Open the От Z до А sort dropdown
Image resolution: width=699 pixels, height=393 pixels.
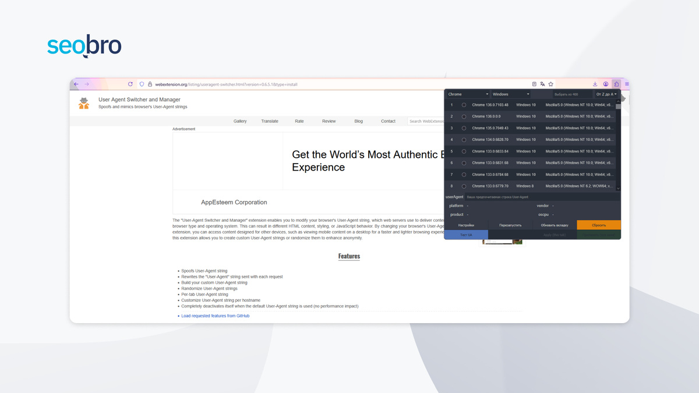point(607,94)
